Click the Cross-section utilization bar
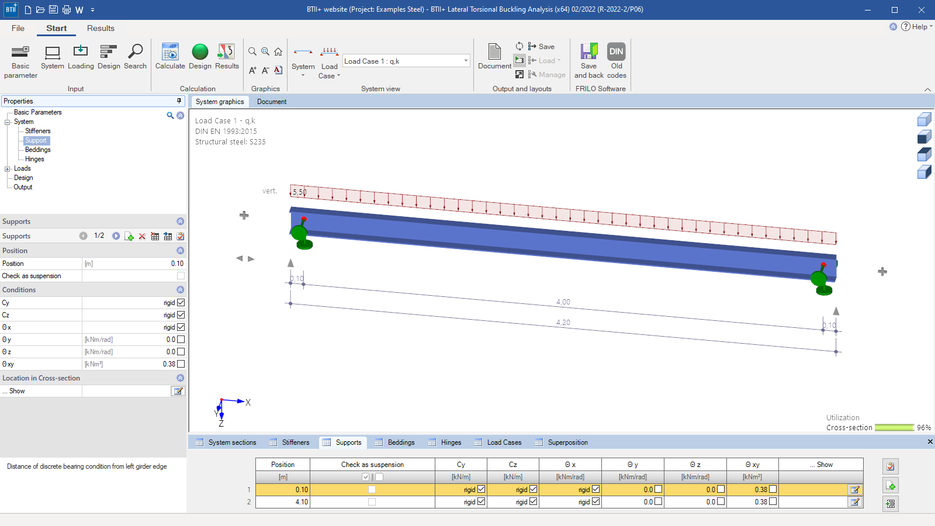 point(894,427)
